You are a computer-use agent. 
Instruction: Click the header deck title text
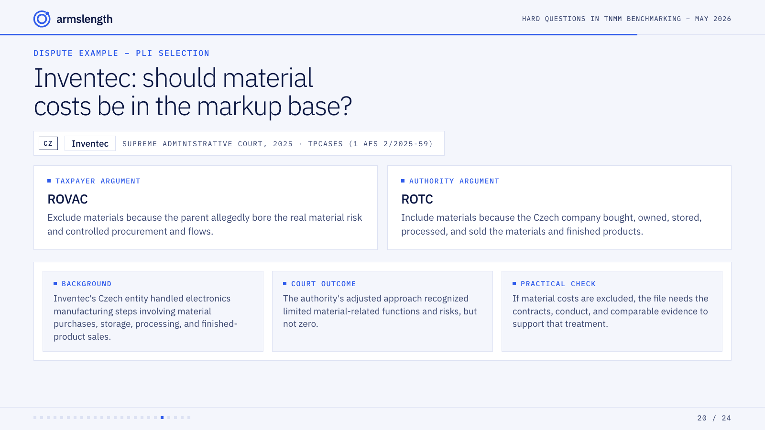[626, 19]
